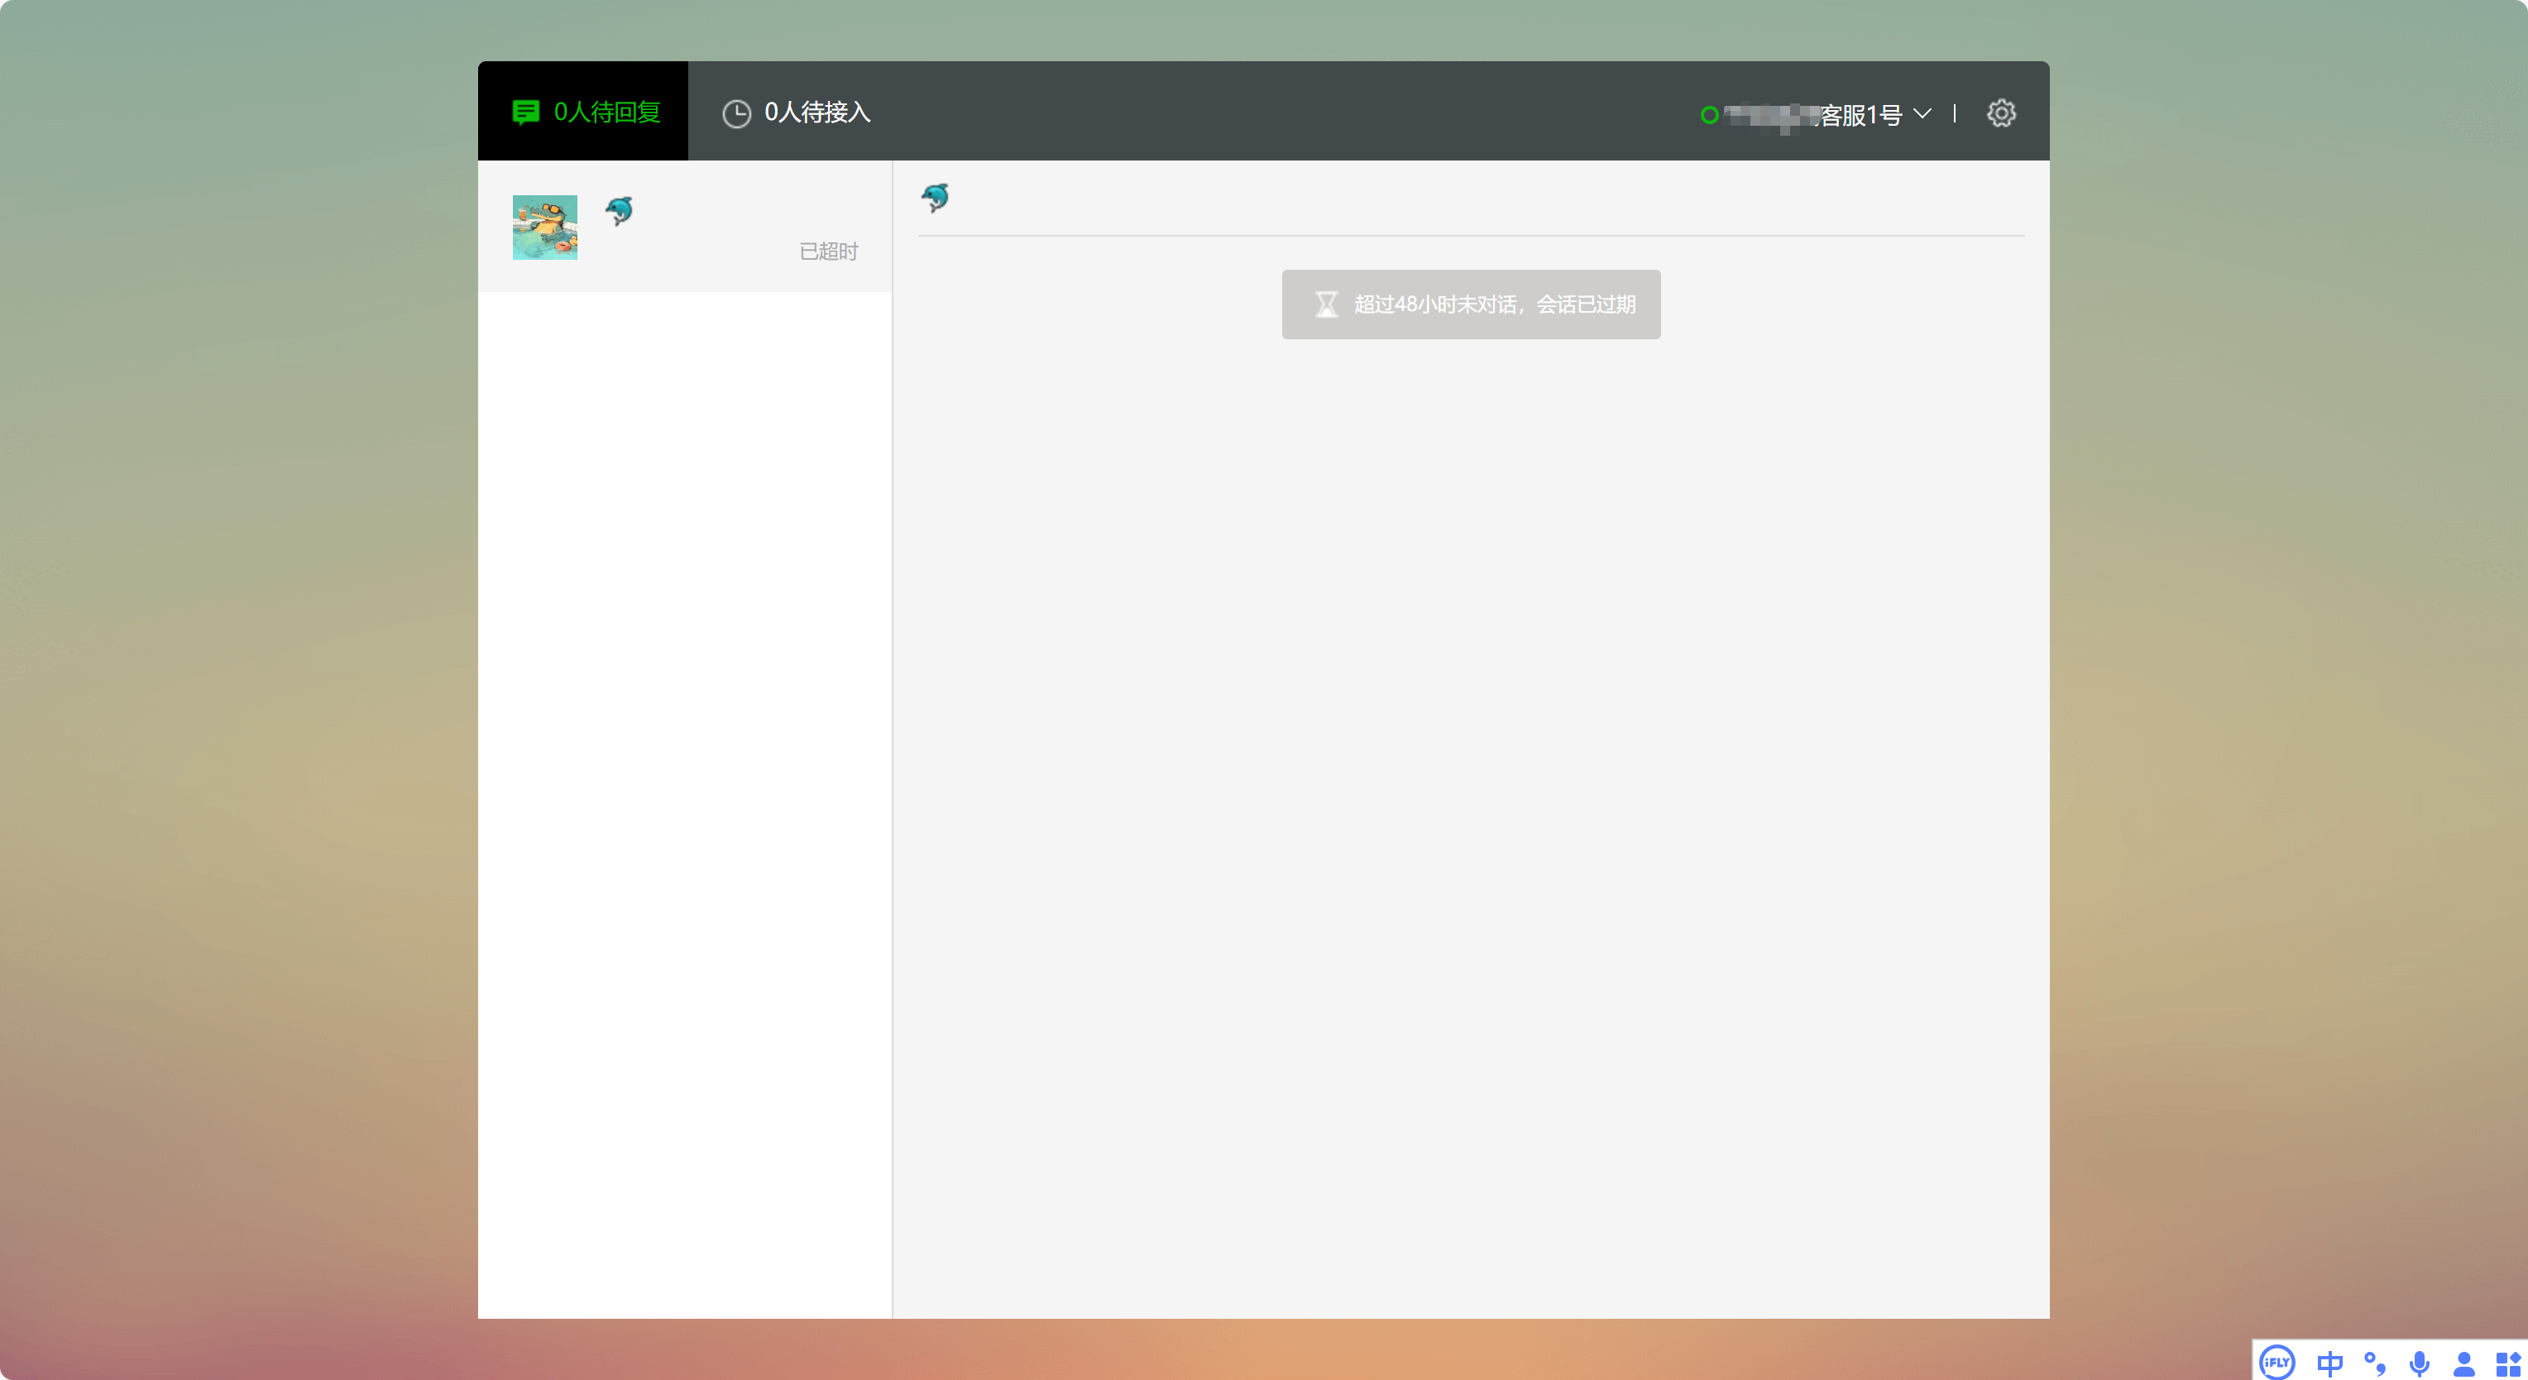The width and height of the screenshot is (2528, 1380).
Task: Click the clock icon for waiting queue
Action: click(736, 114)
